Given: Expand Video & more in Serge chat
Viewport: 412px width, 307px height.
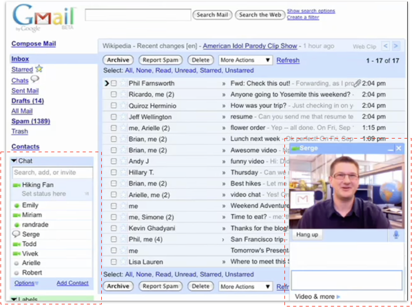Looking at the screenshot, I should pos(318,297).
